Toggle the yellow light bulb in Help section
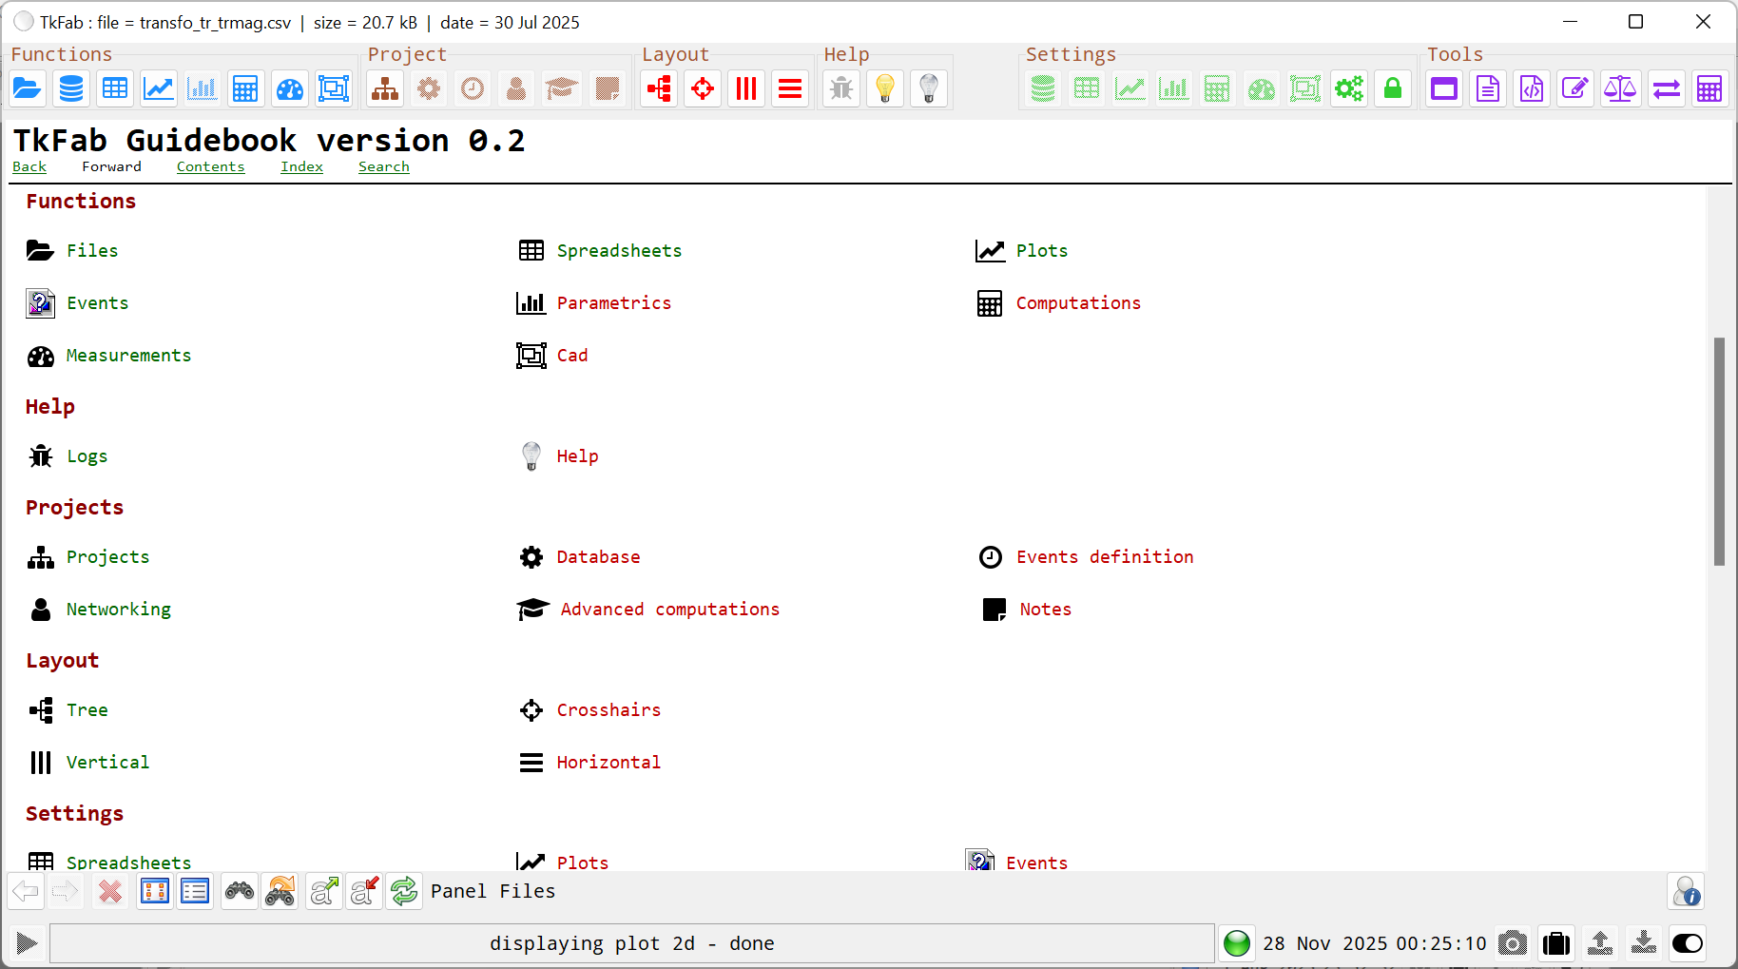The image size is (1738, 969). tap(884, 88)
